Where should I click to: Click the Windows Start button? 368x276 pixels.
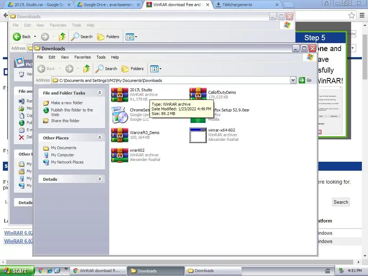click(17, 271)
